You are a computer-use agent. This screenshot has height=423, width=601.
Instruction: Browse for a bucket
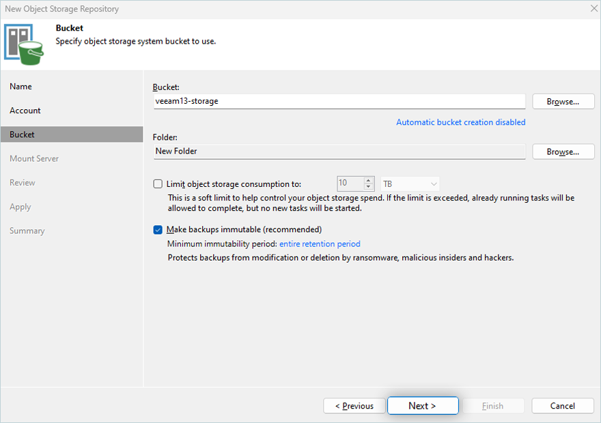pyautogui.click(x=563, y=102)
